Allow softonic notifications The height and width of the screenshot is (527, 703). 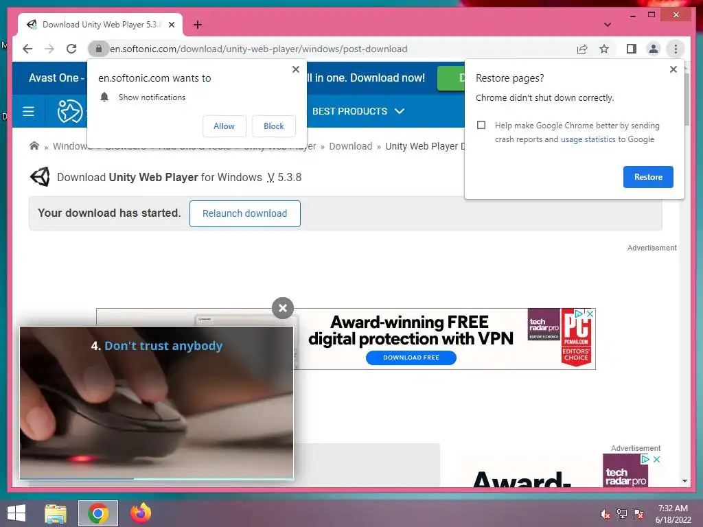click(x=224, y=126)
